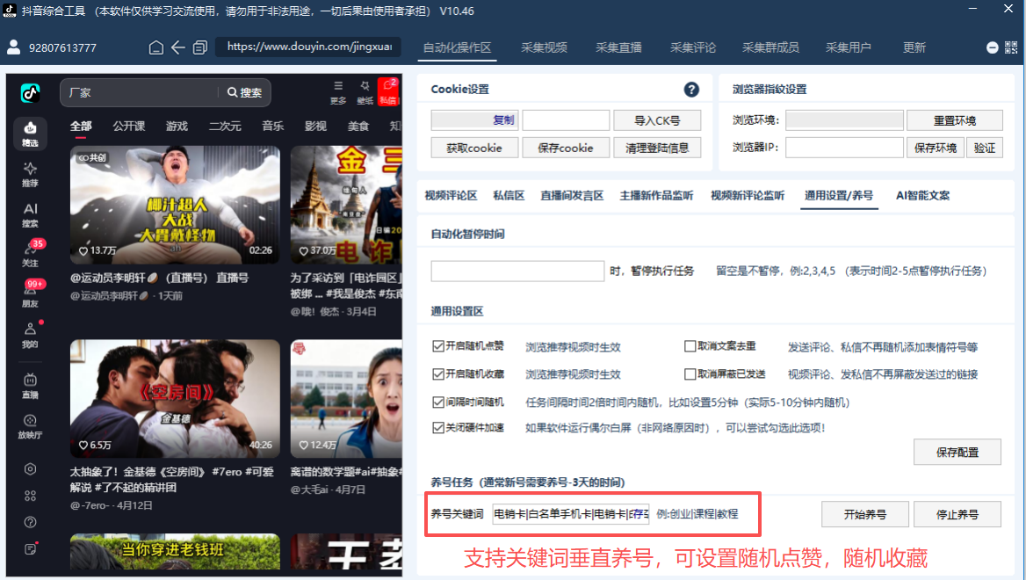Click the help question icon in sidebar

(30, 522)
